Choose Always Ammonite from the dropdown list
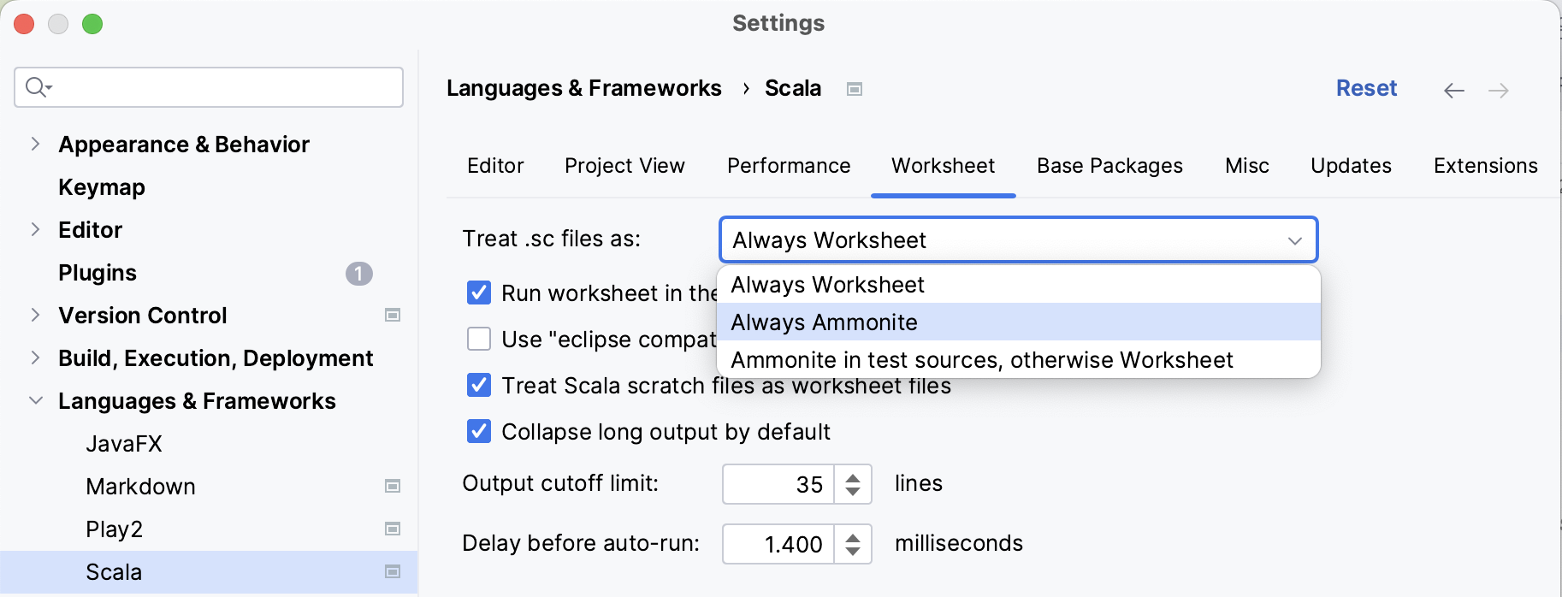The width and height of the screenshot is (1562, 597). click(x=824, y=322)
